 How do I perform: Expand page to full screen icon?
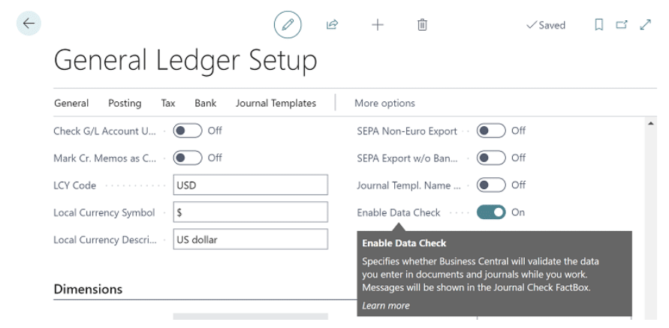click(643, 25)
